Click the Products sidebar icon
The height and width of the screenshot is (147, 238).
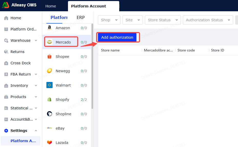click(6, 97)
